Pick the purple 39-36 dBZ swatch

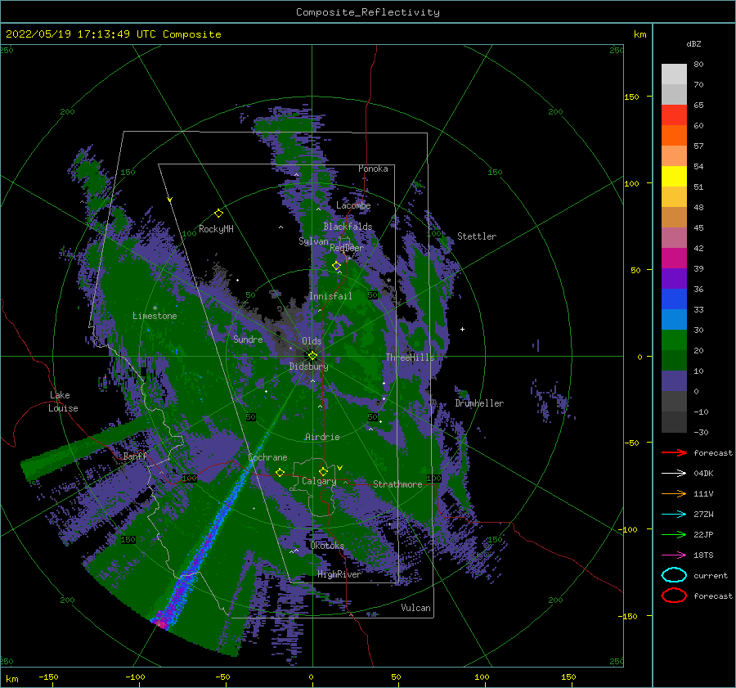click(x=674, y=279)
